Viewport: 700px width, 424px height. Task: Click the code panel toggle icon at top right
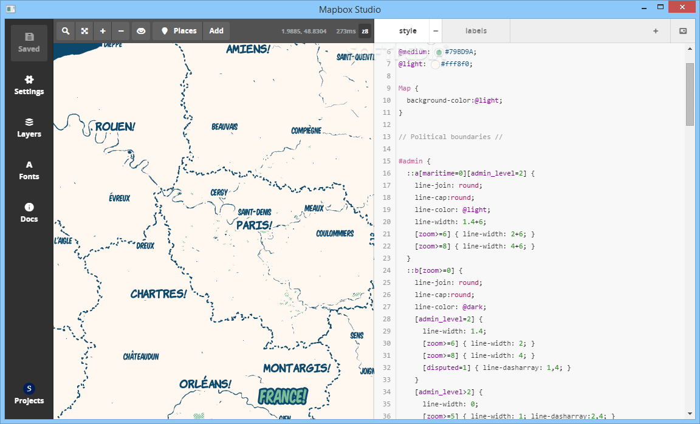683,31
